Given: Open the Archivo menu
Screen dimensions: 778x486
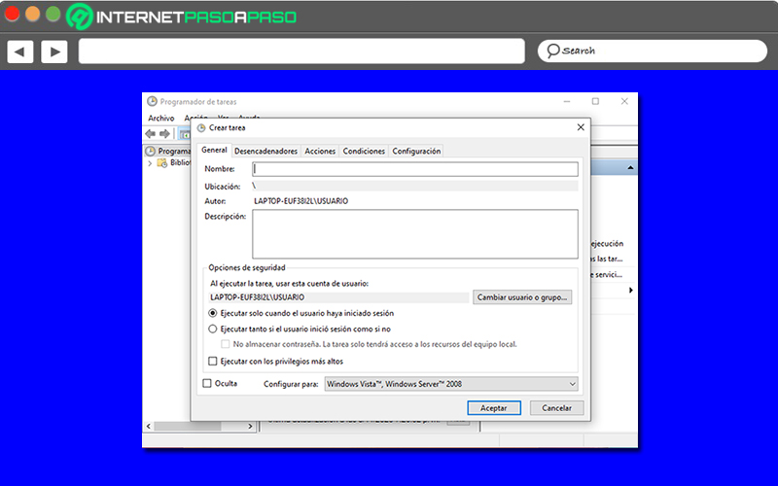Looking at the screenshot, I should [x=161, y=118].
